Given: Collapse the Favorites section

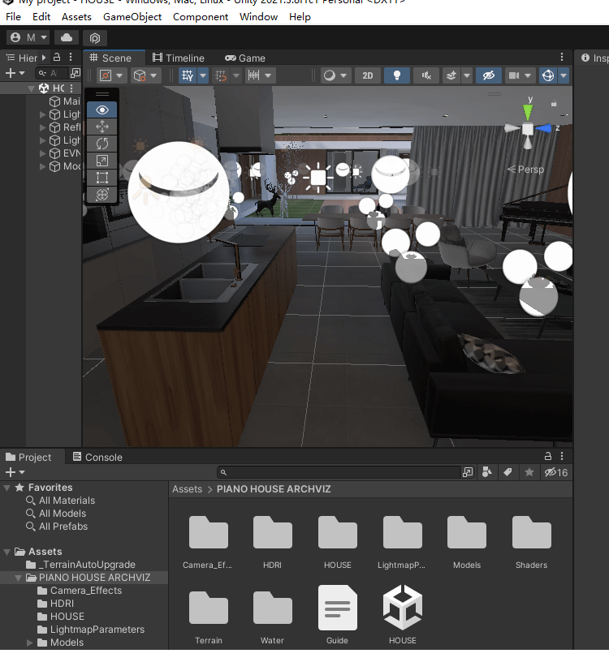Looking at the screenshot, I should [7, 488].
